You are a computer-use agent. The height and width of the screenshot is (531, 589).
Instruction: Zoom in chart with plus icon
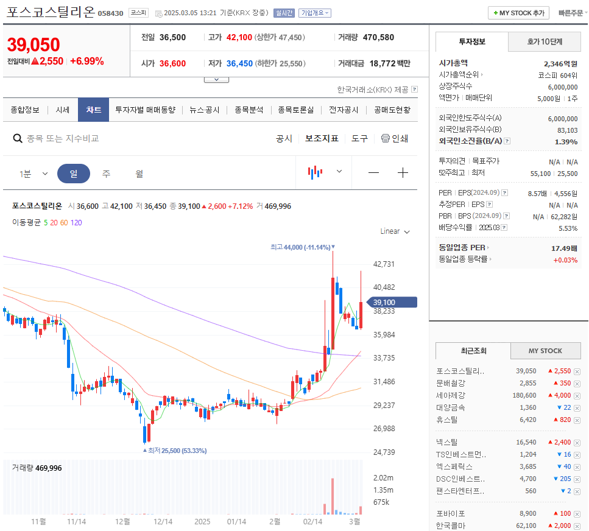[x=403, y=173]
